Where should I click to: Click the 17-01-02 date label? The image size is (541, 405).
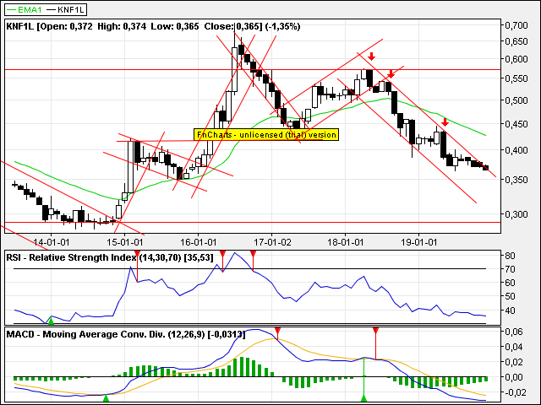tap(272, 242)
